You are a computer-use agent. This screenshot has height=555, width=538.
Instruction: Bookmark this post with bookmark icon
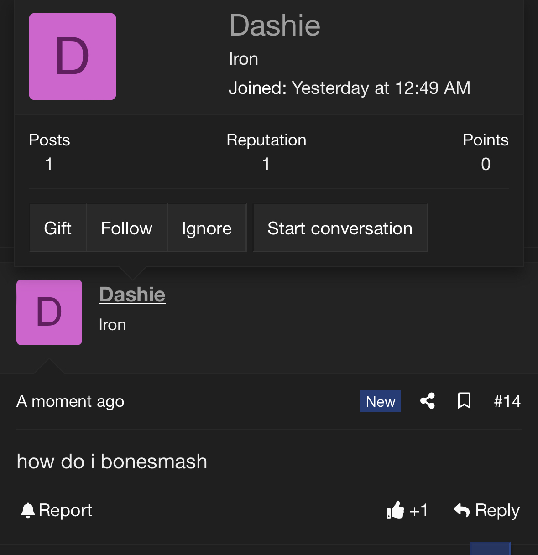point(464,401)
